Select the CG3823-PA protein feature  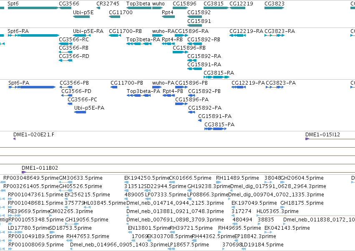[x=274, y=87]
